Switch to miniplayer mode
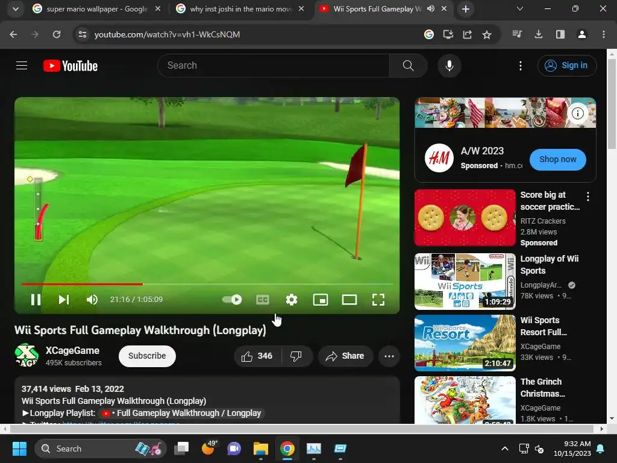 [321, 300]
